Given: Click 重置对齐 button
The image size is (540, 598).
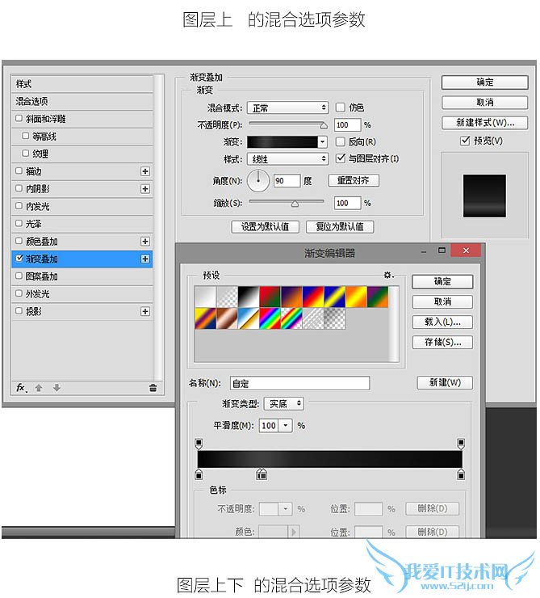Looking at the screenshot, I should point(354,180).
